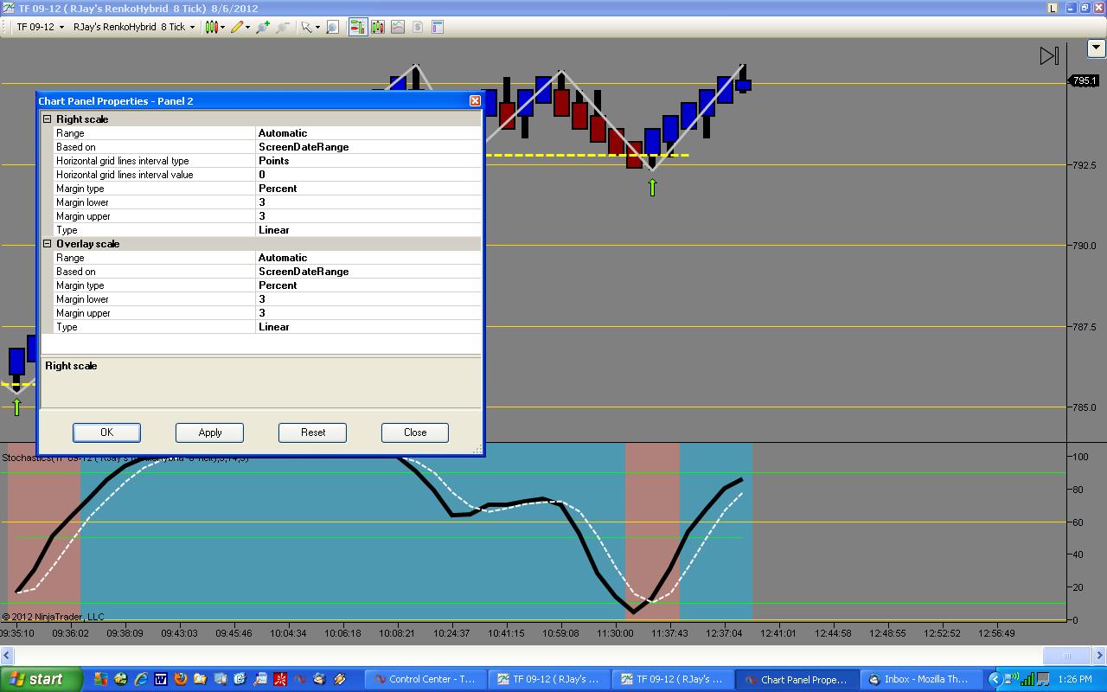
Task: Edit Right scale Margin upper value
Action: (x=368, y=216)
